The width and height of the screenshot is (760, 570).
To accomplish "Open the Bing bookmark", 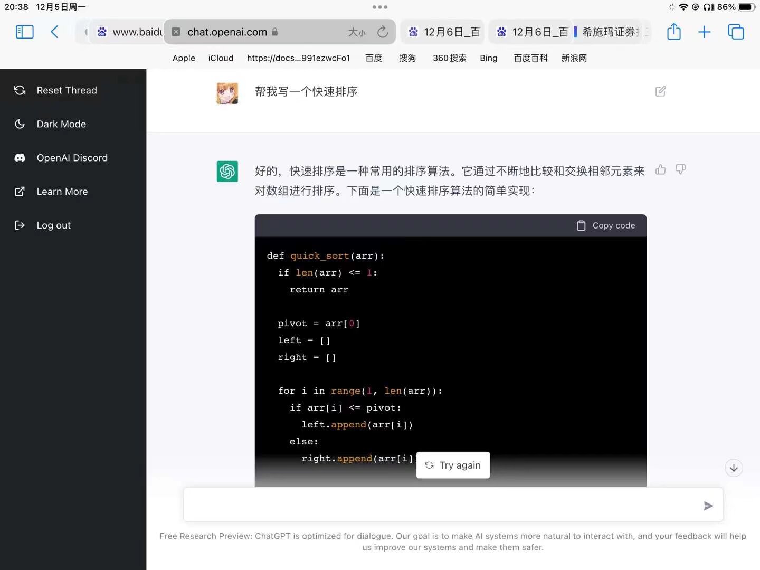I will (x=488, y=58).
